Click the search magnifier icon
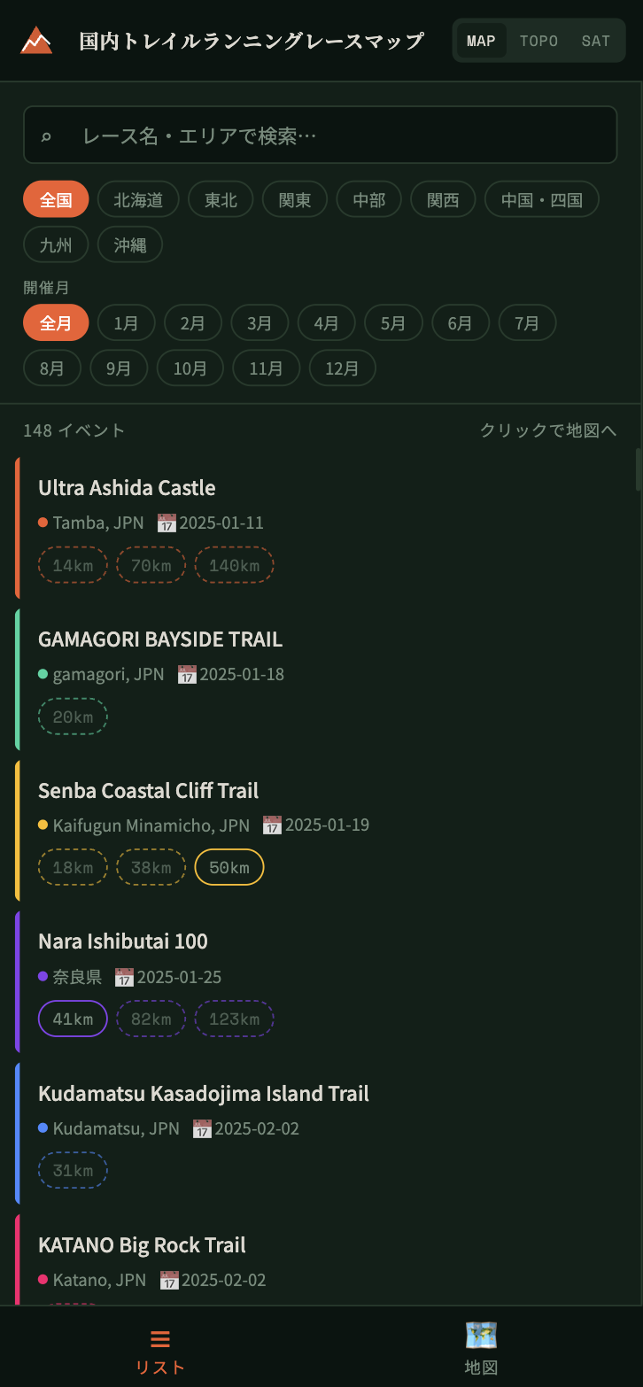The image size is (643, 1387). point(47,136)
